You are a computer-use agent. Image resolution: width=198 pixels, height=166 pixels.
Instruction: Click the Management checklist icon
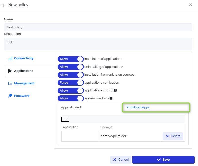tap(10, 83)
